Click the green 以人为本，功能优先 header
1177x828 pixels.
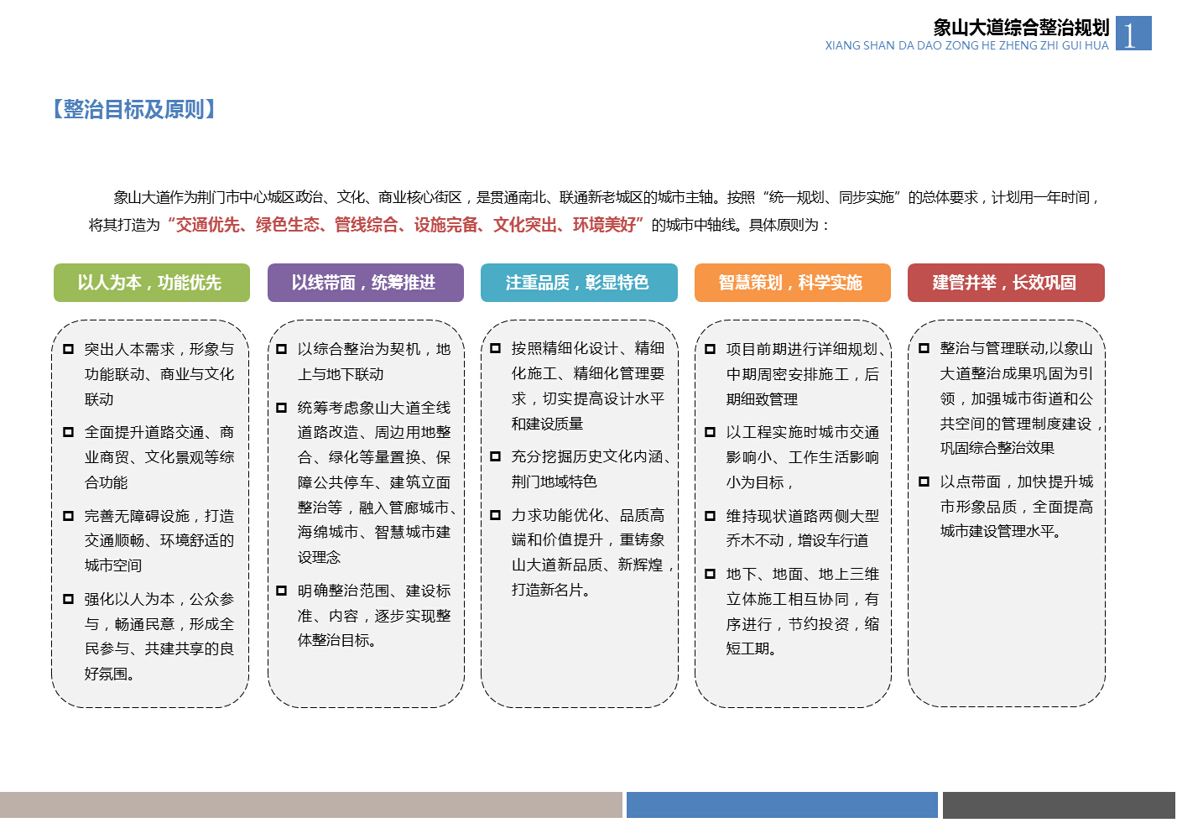(x=151, y=283)
